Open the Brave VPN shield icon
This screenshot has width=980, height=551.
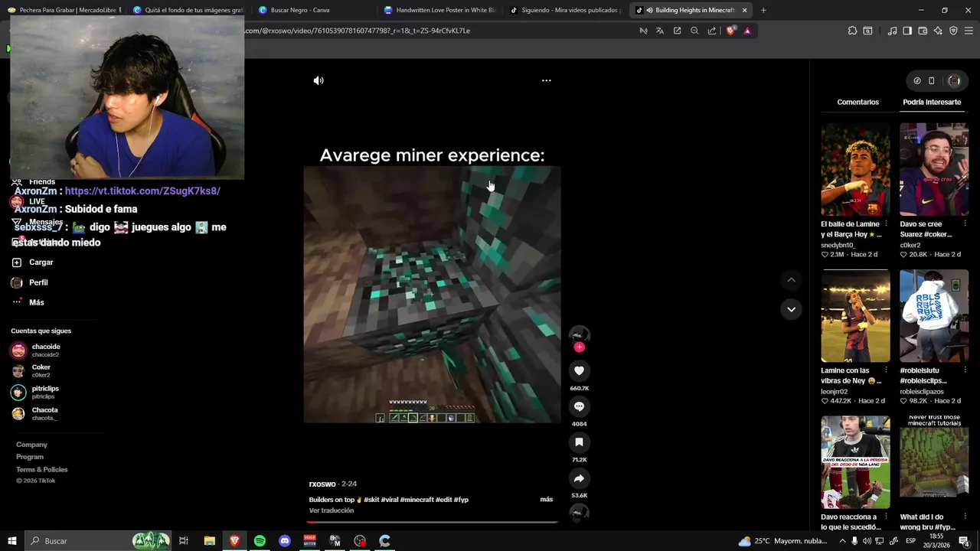(953, 31)
